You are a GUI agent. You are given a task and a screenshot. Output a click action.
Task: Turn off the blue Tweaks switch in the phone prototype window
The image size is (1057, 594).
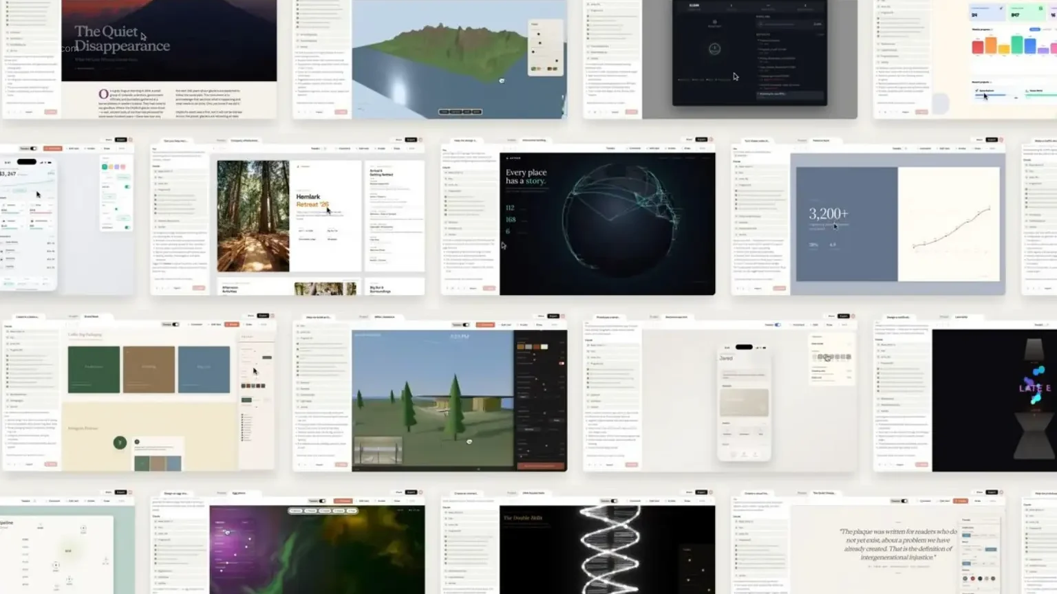[x=777, y=324]
